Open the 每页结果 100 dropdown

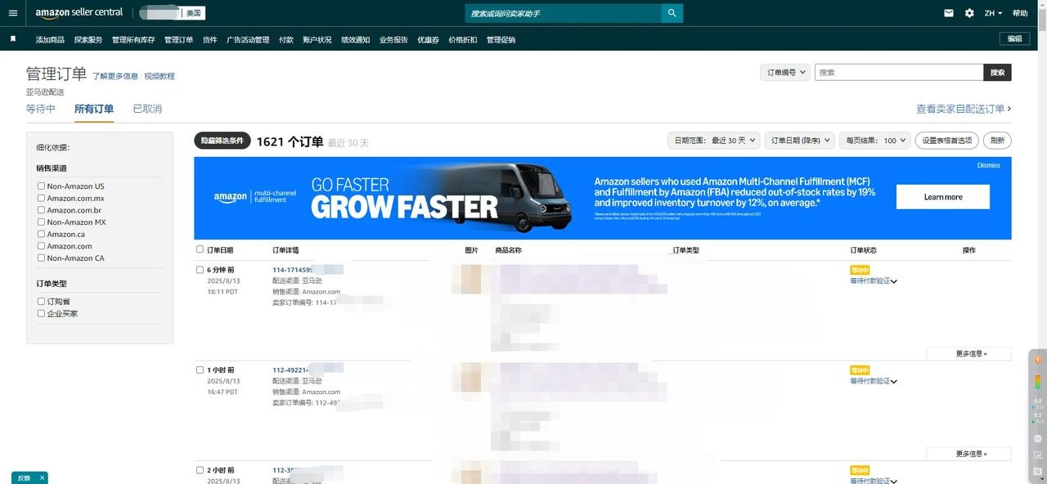[x=875, y=140]
